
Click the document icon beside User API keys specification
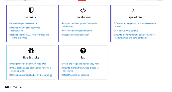(62, 35)
